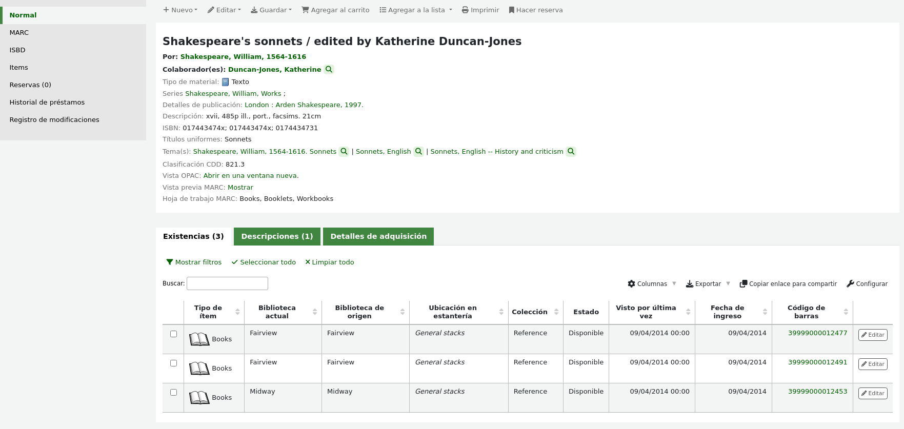
Task: Open the Nuevo dropdown menu
Action: click(180, 10)
